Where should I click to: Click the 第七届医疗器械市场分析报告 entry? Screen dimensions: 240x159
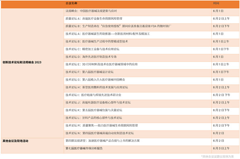[84, 148]
